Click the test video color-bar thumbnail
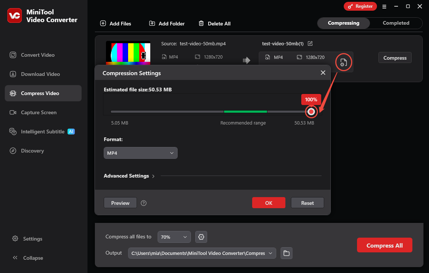429x273 pixels. click(x=128, y=53)
